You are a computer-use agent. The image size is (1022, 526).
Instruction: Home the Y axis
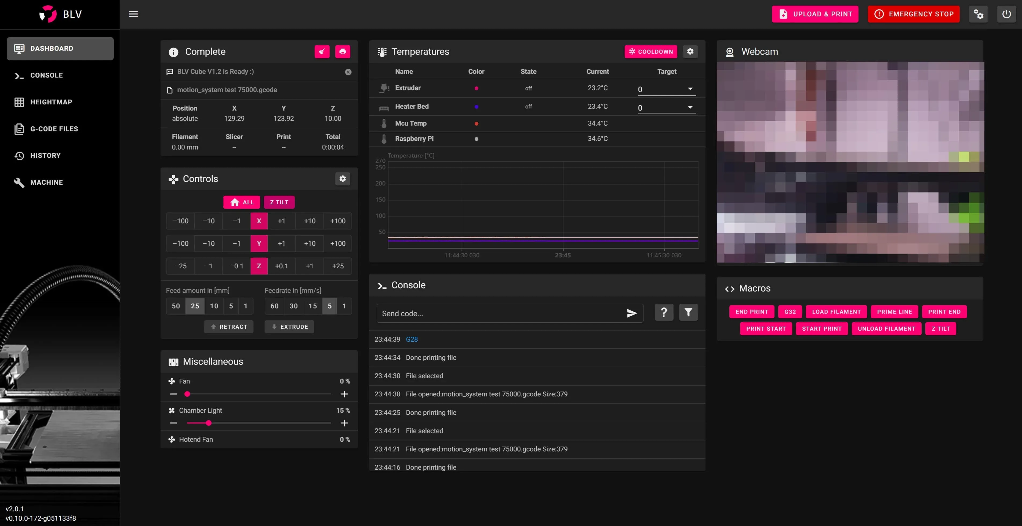tap(259, 244)
